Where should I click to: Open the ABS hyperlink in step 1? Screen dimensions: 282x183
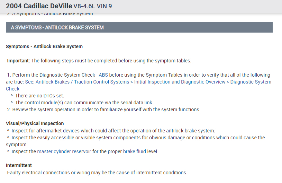tap(104, 75)
